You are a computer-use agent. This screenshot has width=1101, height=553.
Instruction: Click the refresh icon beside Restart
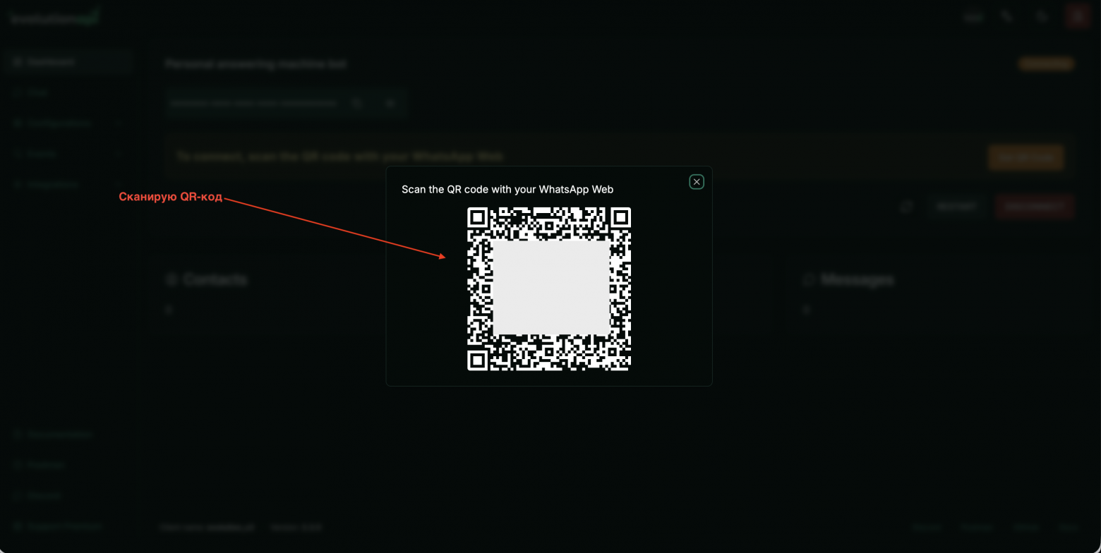908,207
